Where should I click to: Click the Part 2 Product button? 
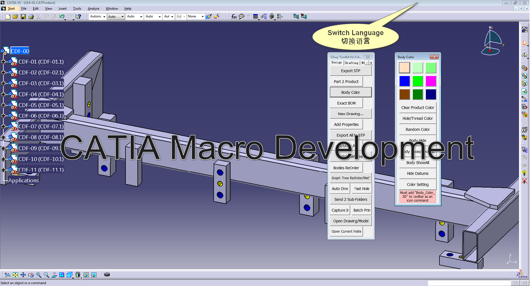coord(346,82)
